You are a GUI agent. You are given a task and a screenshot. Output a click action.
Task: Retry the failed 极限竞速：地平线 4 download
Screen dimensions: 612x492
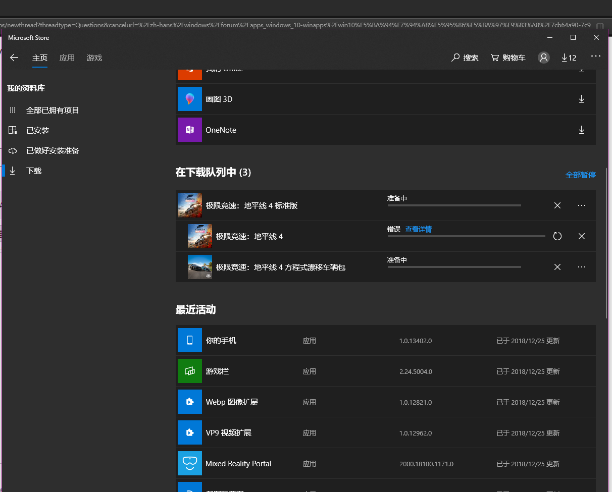(557, 236)
